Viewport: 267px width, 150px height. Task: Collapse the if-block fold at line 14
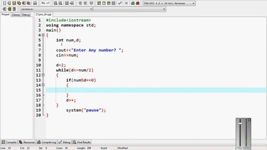point(43,85)
